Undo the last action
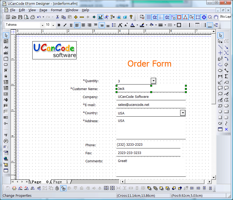Screen dimensions: 233x200 click(x=39, y=17)
